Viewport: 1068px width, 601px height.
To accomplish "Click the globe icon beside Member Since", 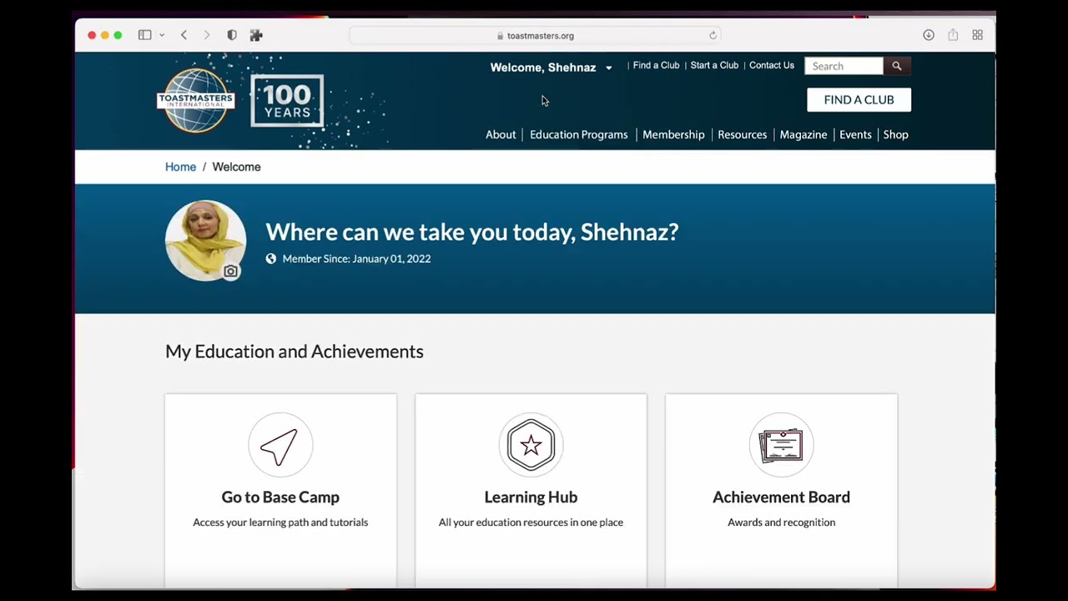I will click(x=271, y=259).
